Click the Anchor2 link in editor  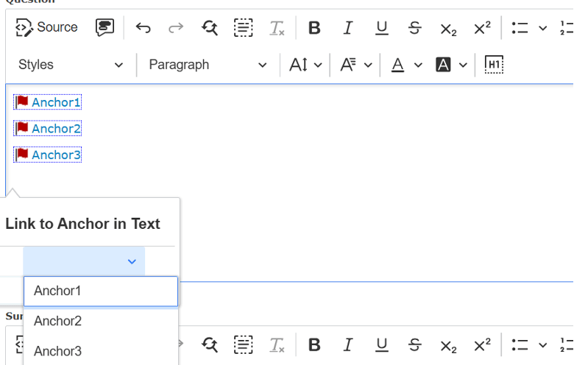tap(56, 129)
